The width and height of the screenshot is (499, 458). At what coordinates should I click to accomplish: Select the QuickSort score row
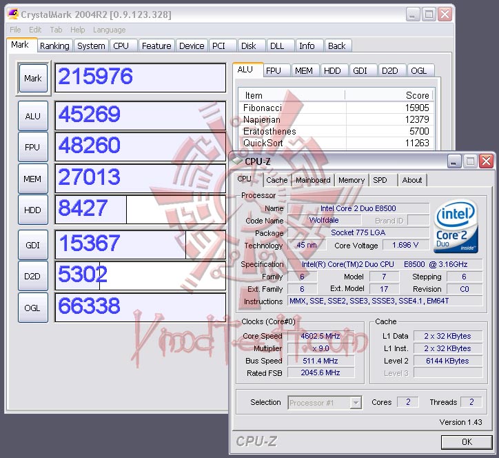336,143
